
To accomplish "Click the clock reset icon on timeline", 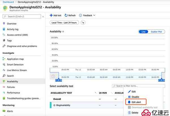I will click(x=53, y=76).
